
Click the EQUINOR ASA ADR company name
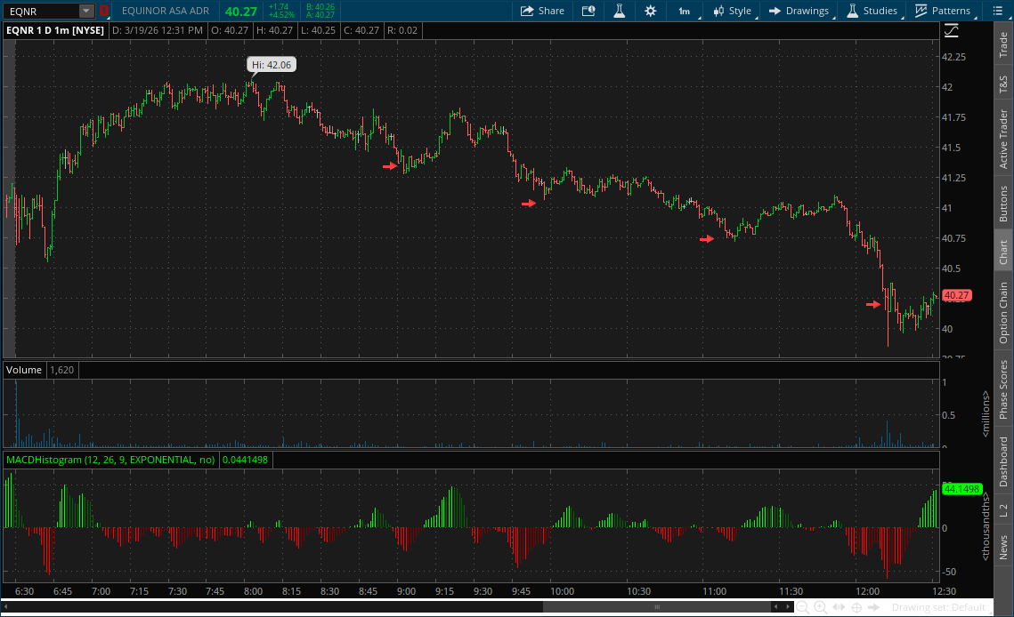(x=166, y=11)
